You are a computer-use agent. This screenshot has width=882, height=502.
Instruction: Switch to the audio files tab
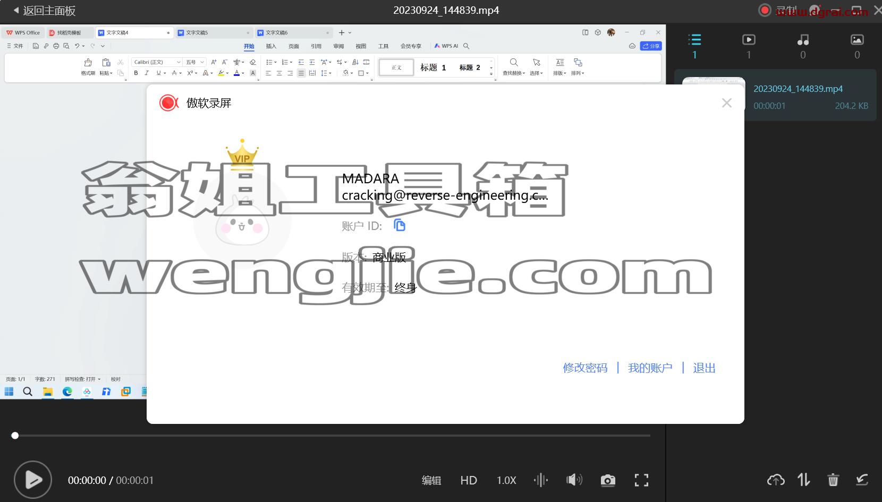803,46
